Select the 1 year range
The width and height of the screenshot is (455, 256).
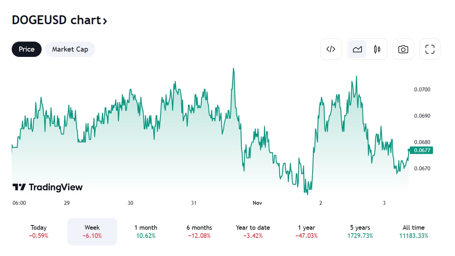pyautogui.click(x=306, y=231)
